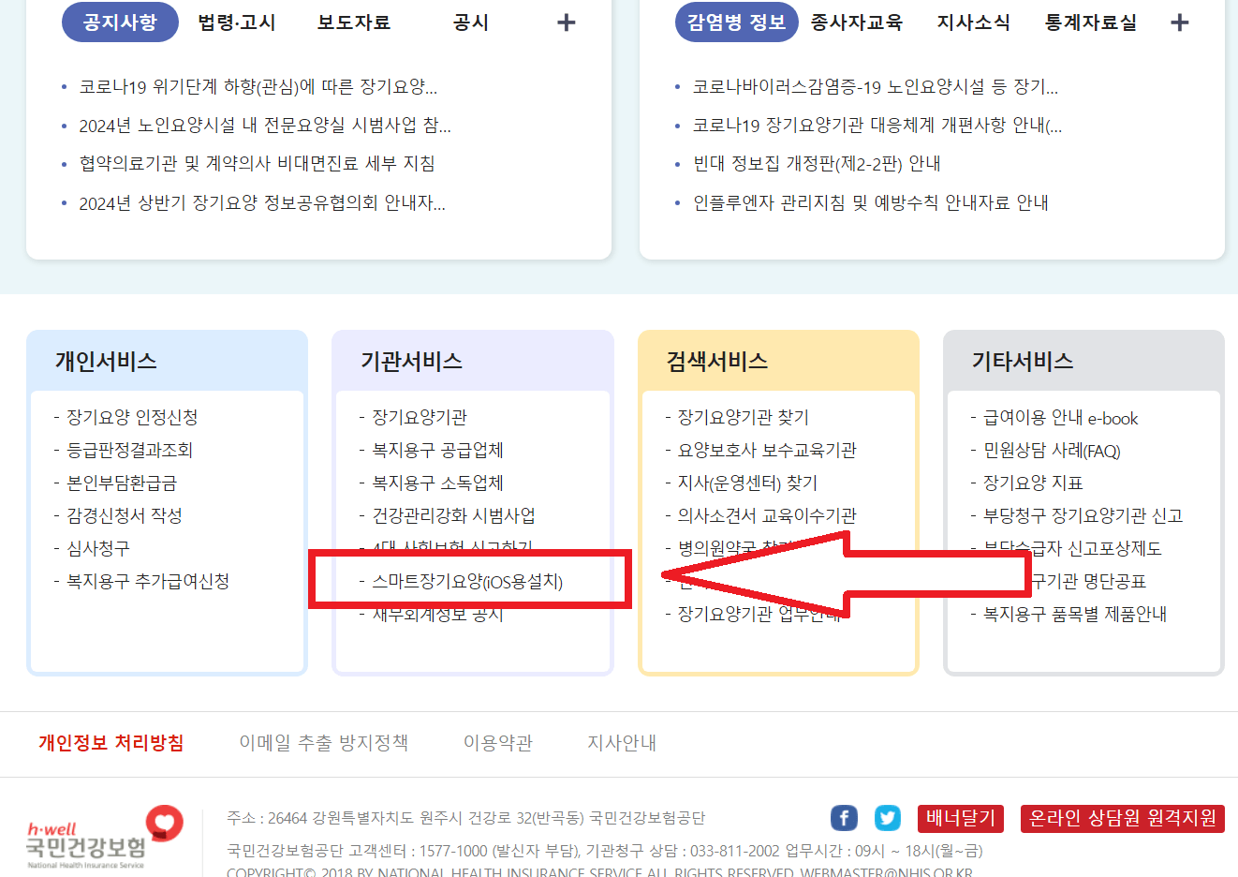
Task: Open the Facebook icon in the footer
Action: click(x=843, y=817)
